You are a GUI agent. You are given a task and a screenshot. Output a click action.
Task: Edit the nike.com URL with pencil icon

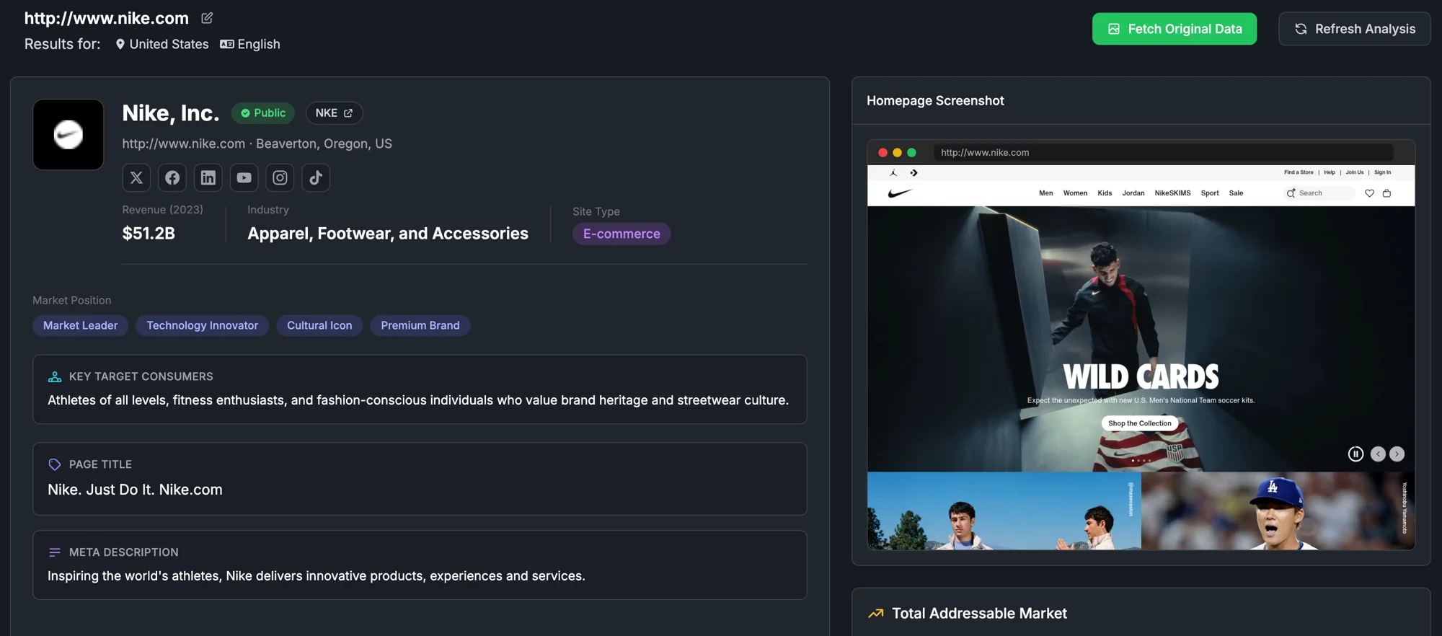[x=207, y=18]
